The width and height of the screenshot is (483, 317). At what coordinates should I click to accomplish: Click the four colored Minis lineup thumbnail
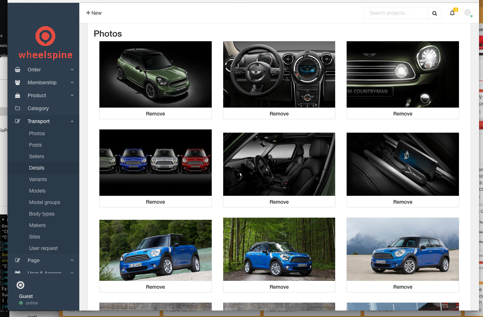[155, 162]
